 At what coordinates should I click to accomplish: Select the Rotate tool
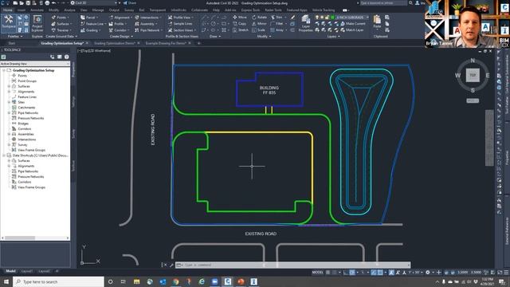[x=259, y=18]
